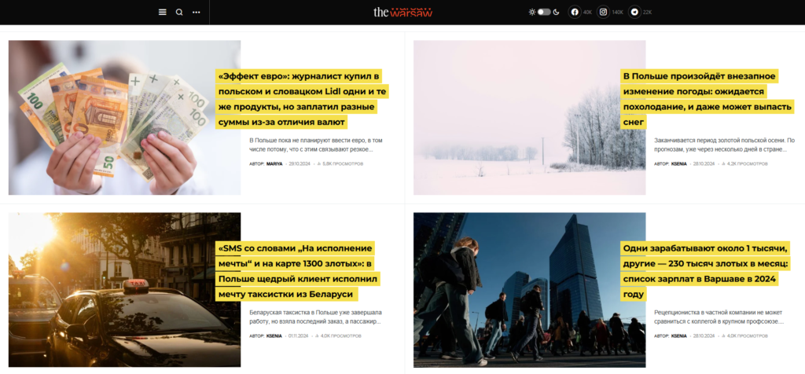Click the sun light-mode icon

pos(532,13)
